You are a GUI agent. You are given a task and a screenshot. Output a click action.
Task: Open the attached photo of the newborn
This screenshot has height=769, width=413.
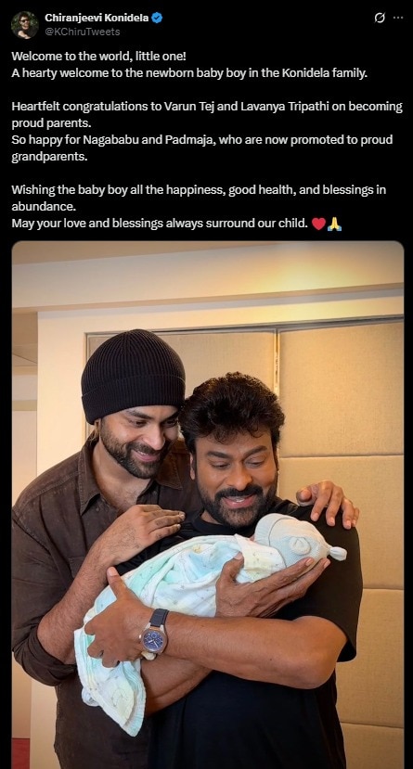(x=208, y=505)
